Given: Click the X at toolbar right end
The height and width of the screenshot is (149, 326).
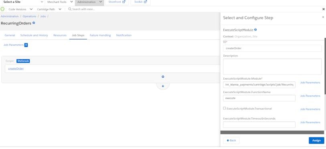Looking at the screenshot, I should tap(324, 9).
